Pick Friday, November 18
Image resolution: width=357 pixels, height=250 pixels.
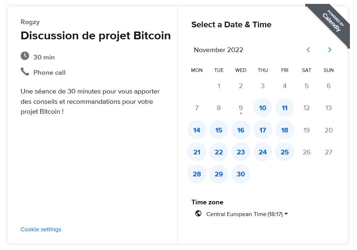point(285,130)
